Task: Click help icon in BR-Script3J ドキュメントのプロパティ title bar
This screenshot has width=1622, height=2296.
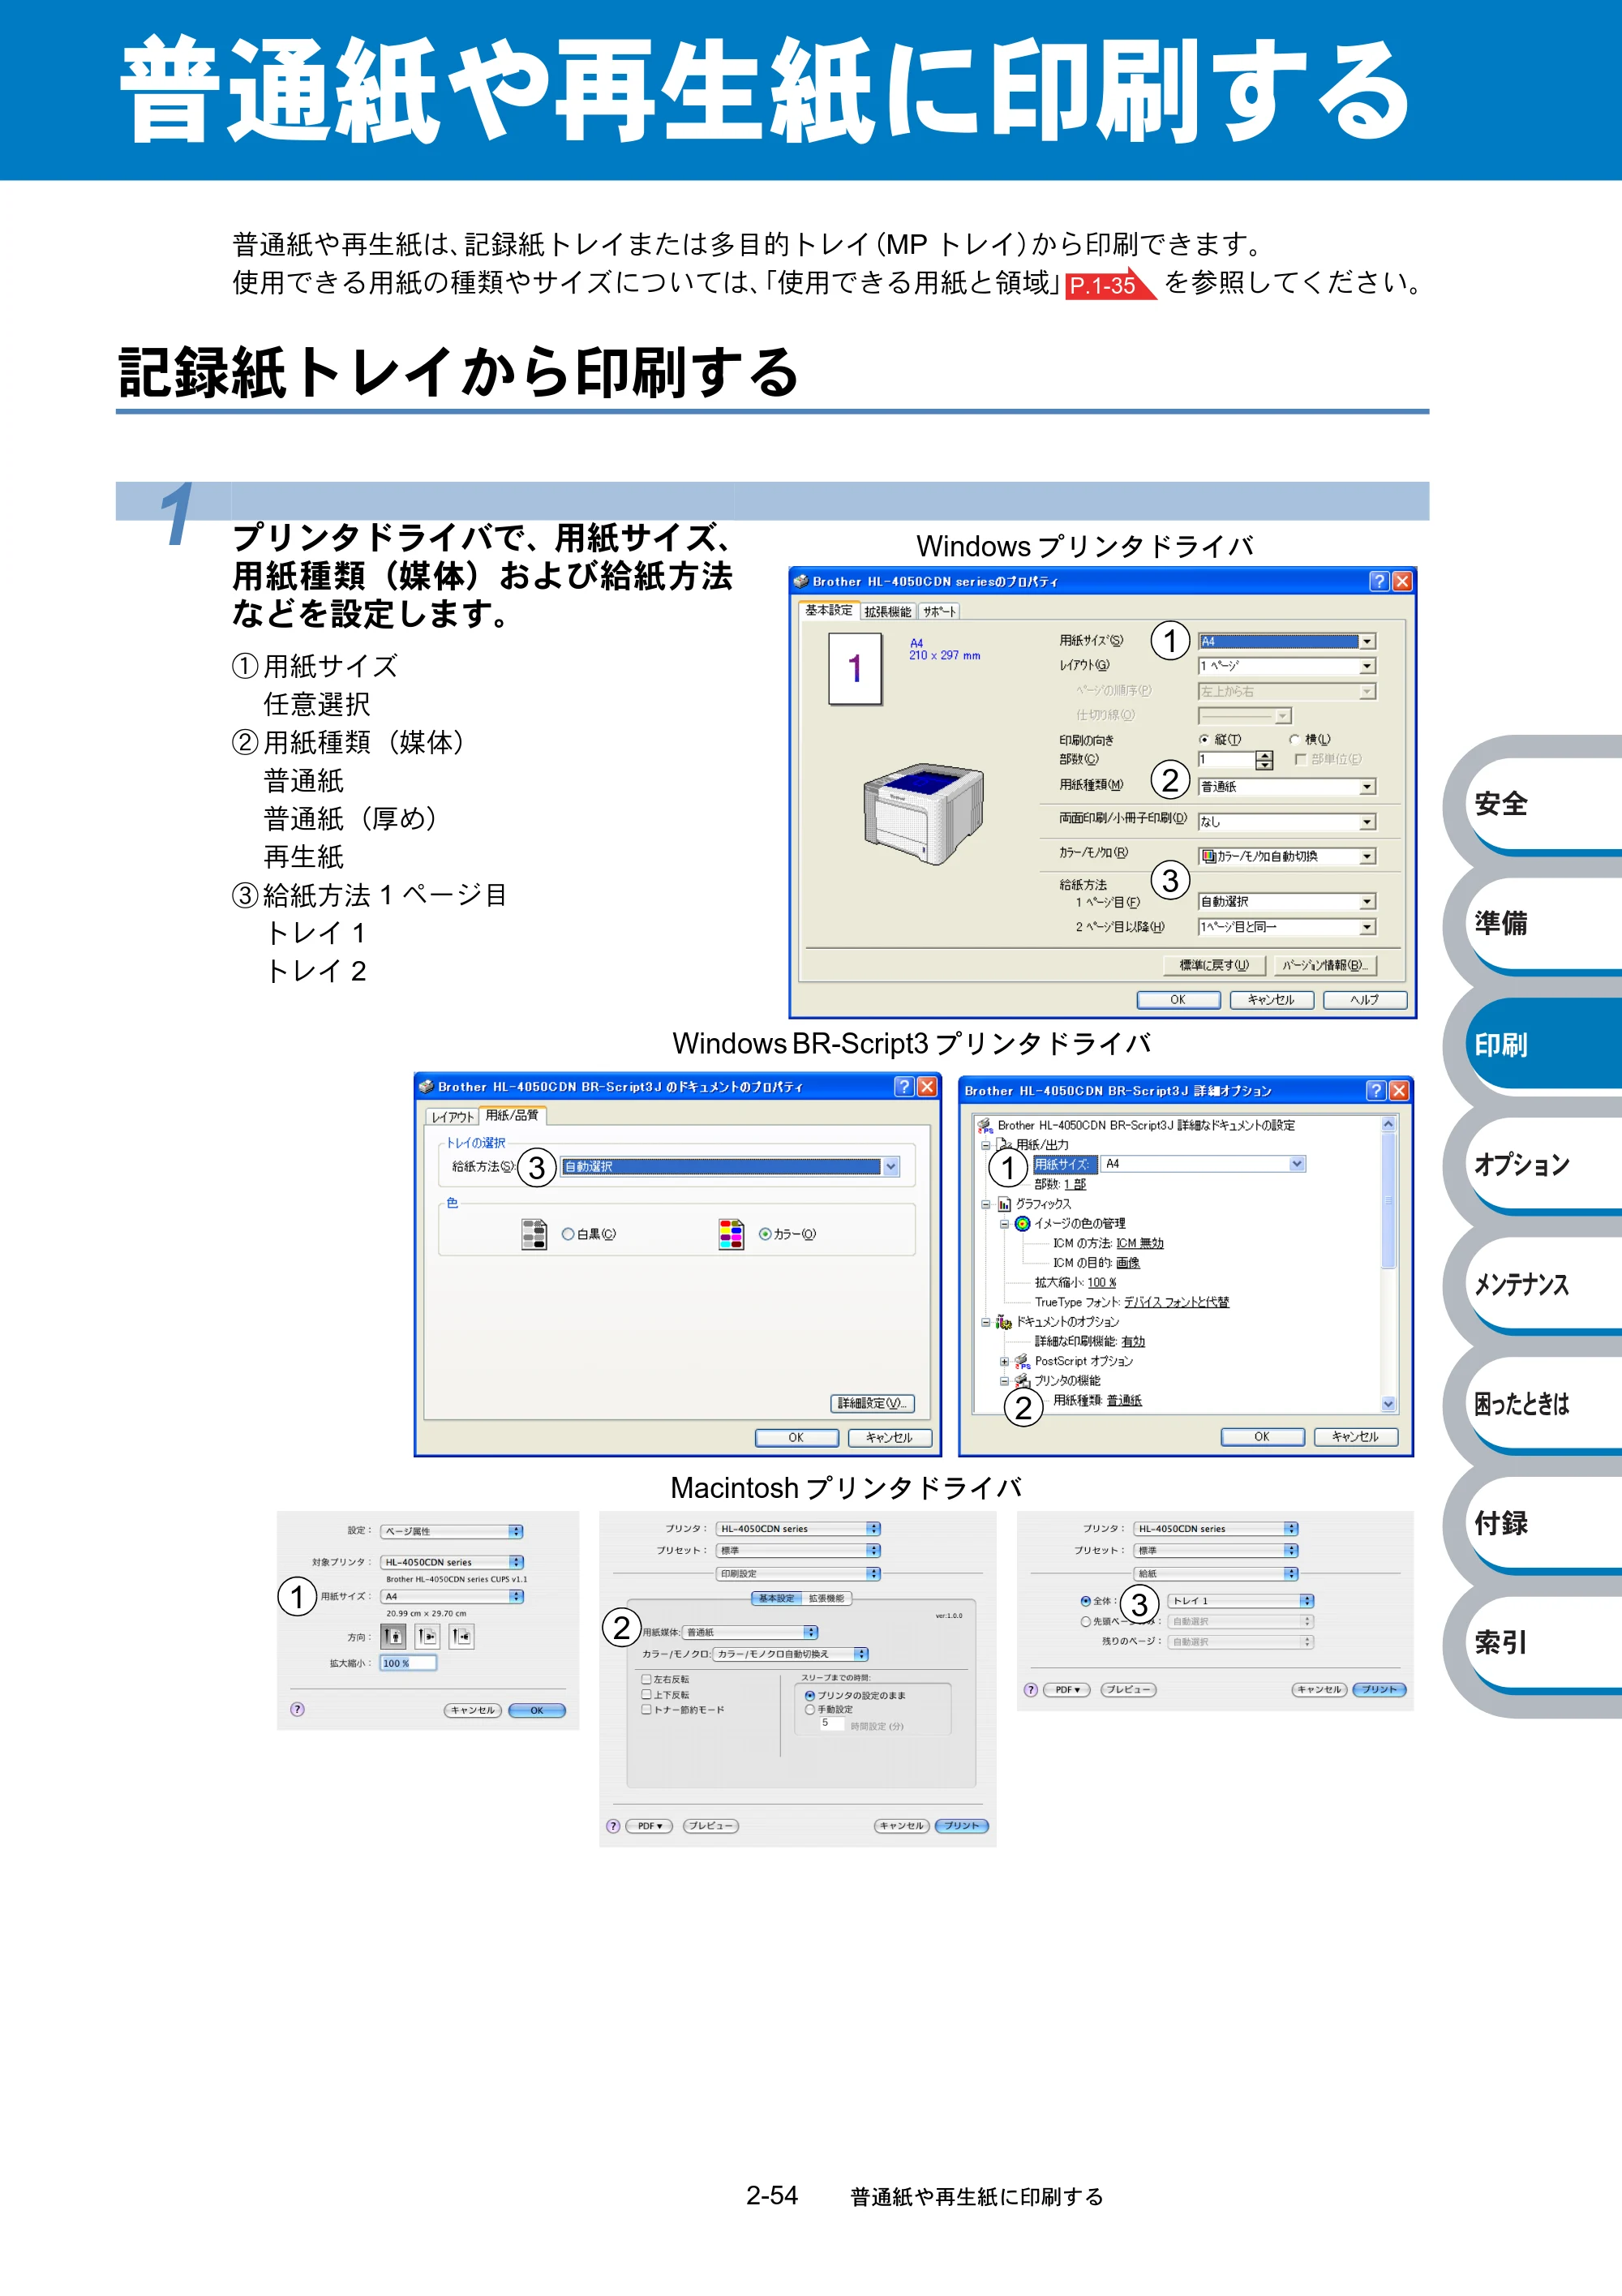Action: [904, 1086]
